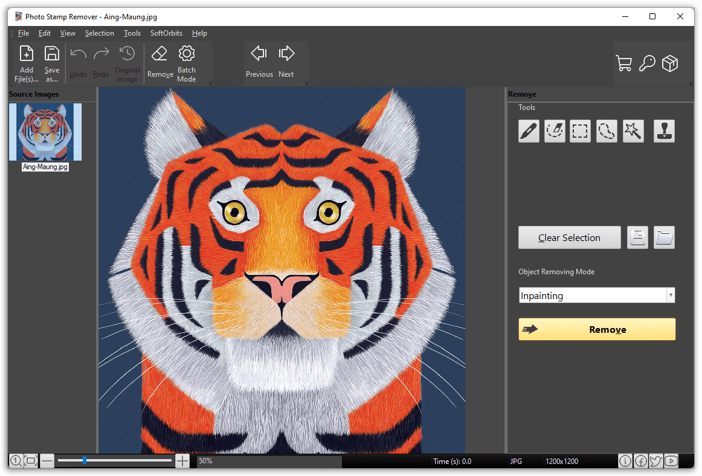
Task: Click the 50% zoom value
Action: tap(205, 461)
